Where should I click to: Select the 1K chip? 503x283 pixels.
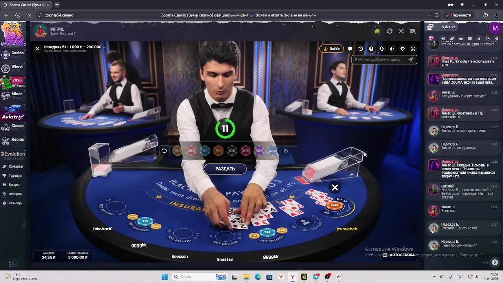point(205,151)
